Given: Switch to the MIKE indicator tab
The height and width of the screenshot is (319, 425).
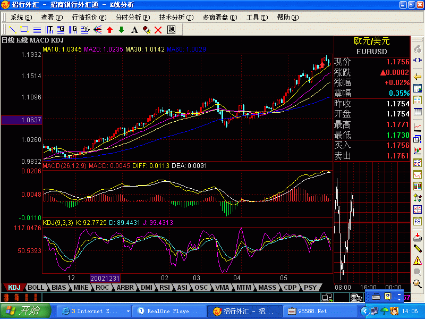Looking at the screenshot, I should (x=81, y=288).
